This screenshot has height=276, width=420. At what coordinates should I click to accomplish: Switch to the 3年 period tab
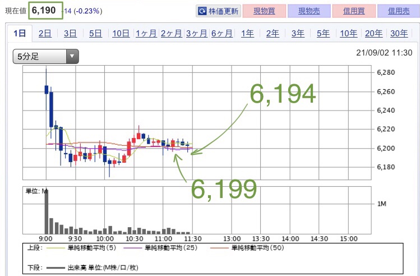click(298, 34)
